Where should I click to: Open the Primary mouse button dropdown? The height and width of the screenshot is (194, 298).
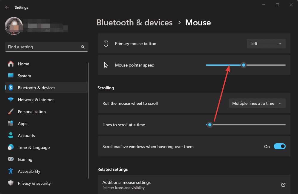pyautogui.click(x=266, y=44)
